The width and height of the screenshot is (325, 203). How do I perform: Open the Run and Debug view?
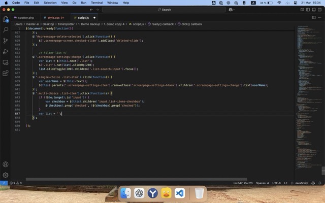coord(6,51)
